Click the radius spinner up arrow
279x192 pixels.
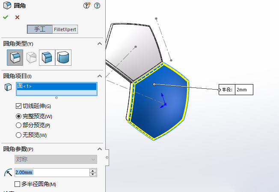92,171
